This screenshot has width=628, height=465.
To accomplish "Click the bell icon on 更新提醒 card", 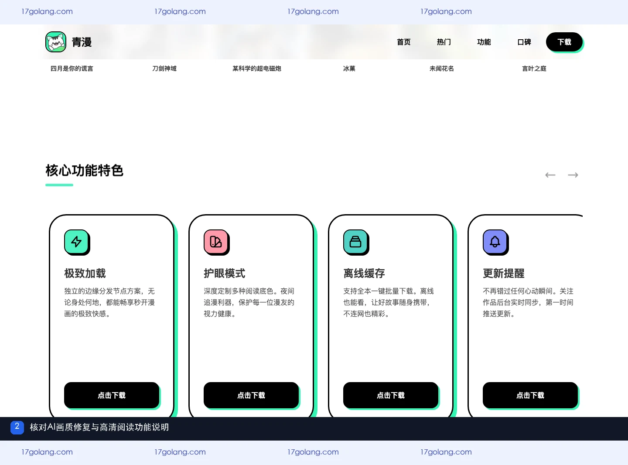I will click(x=495, y=242).
